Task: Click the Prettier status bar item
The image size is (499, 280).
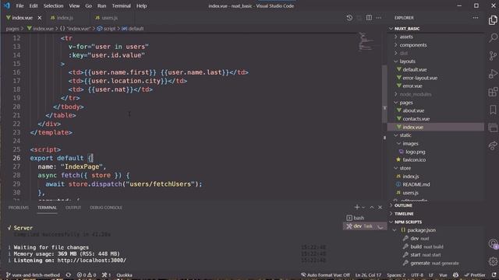Action: click(475, 275)
